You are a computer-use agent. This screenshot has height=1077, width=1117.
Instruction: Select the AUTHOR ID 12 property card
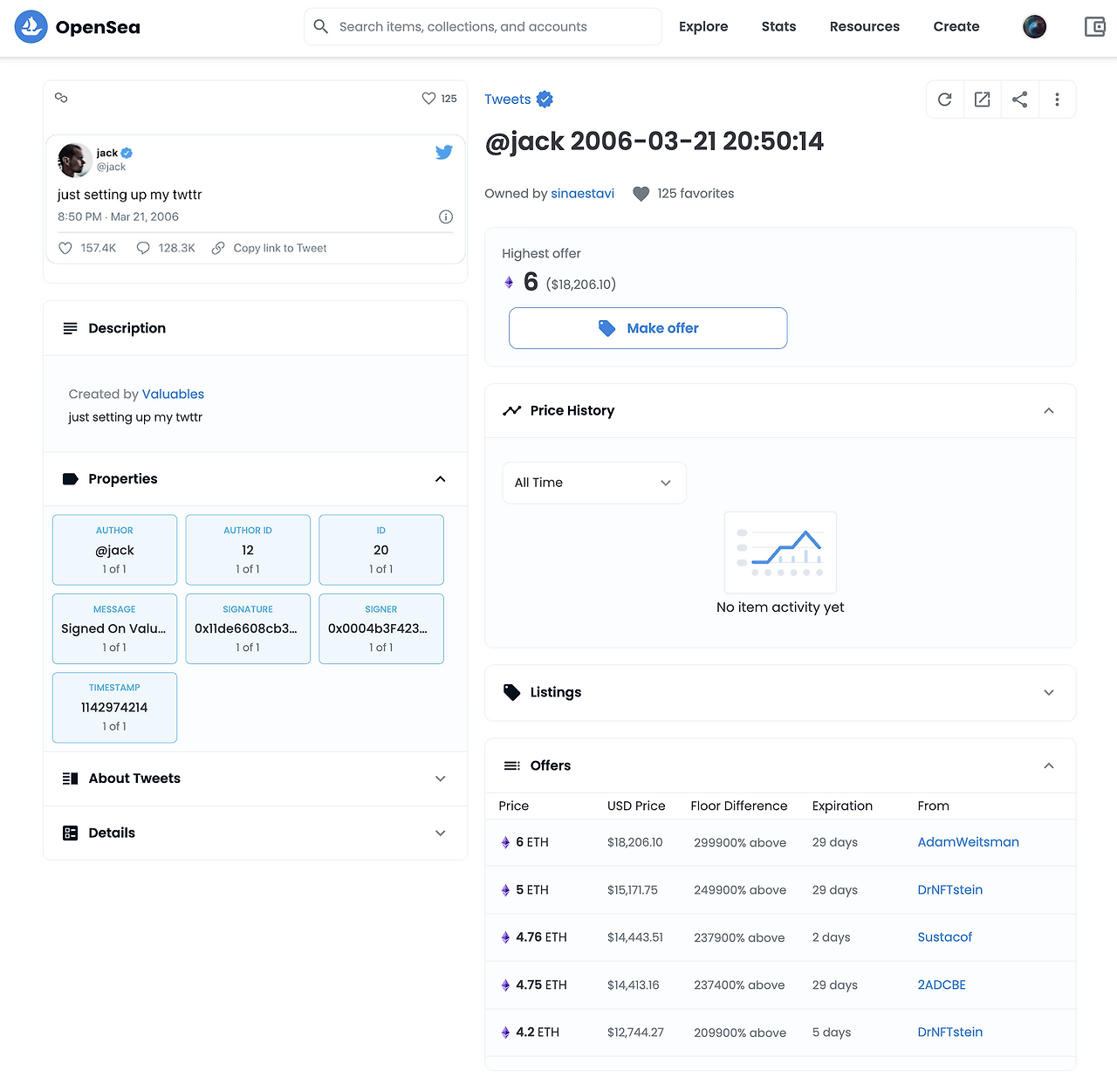(x=248, y=550)
